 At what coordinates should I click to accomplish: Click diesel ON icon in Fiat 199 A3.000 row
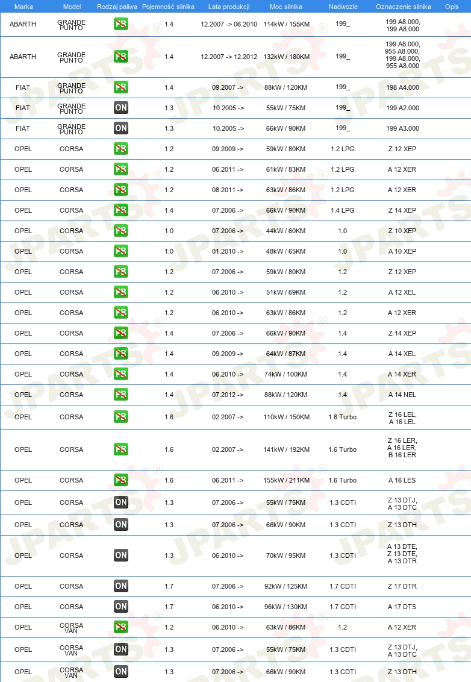[x=121, y=128]
